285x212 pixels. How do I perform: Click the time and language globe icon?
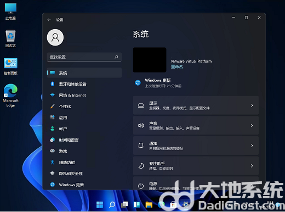coord(53,140)
